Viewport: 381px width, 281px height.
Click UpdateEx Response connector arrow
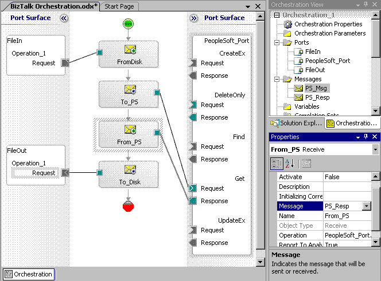click(193, 243)
